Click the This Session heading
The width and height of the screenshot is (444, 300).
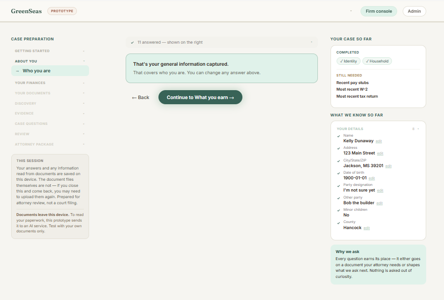pos(30,161)
